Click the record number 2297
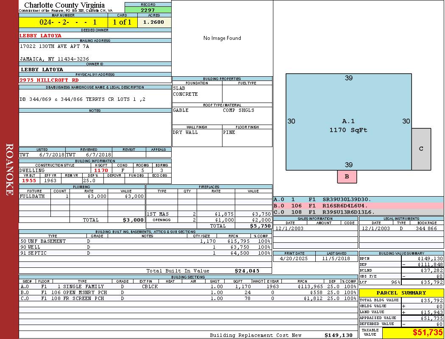Image resolution: width=445 pixels, height=339 pixels. pos(148,10)
